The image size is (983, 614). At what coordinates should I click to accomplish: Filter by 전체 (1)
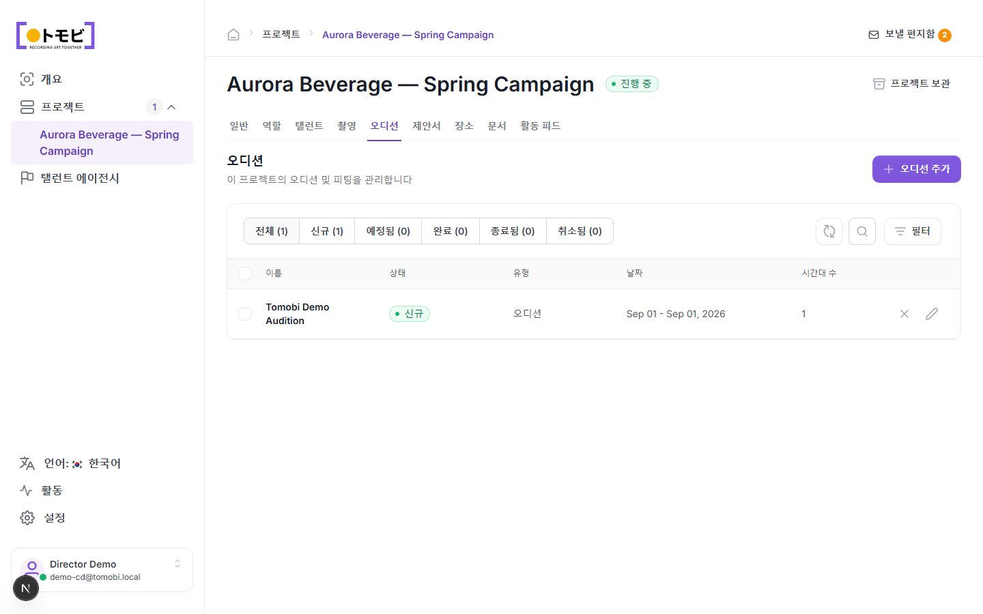click(x=272, y=231)
